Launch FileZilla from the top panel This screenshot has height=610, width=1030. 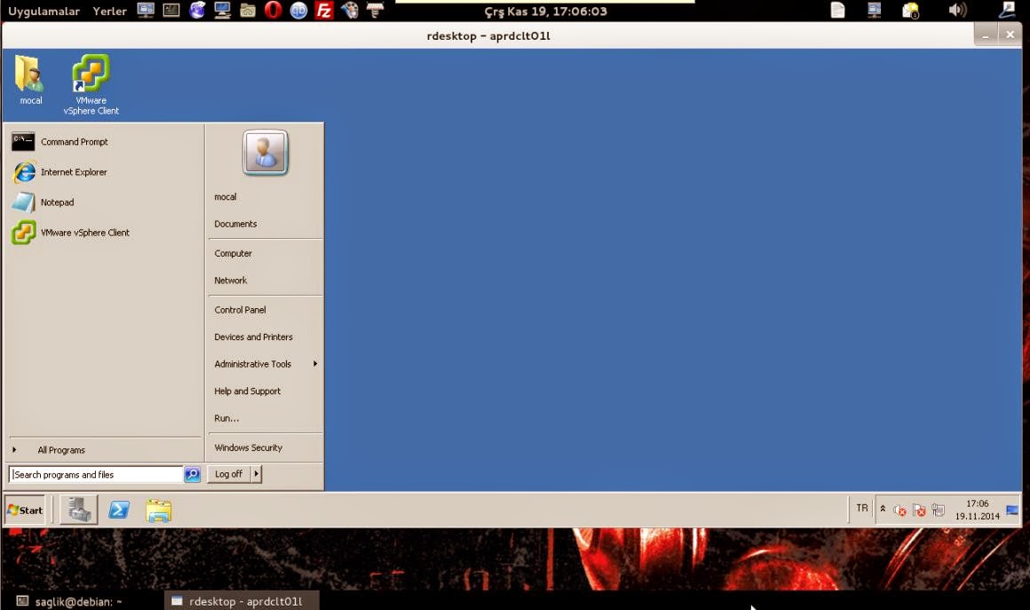(x=323, y=11)
